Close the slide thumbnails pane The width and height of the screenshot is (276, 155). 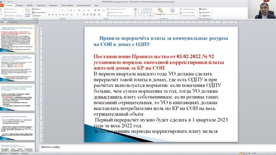tap(37, 22)
